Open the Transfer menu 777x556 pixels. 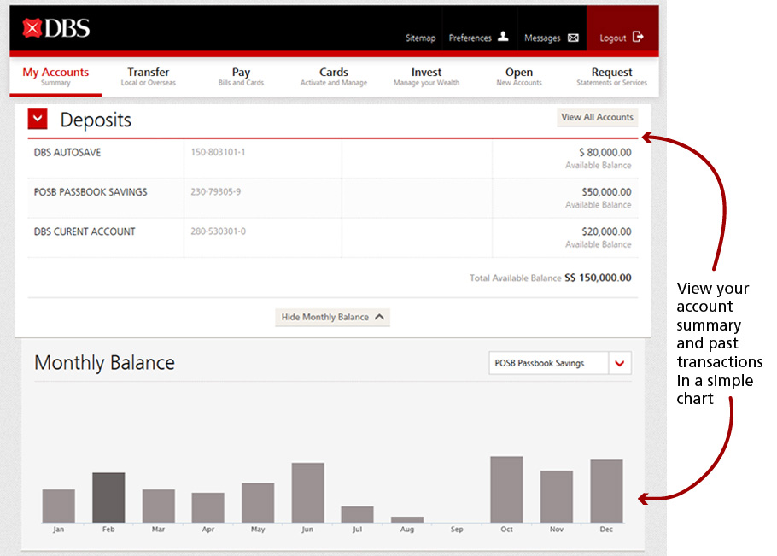tap(149, 77)
